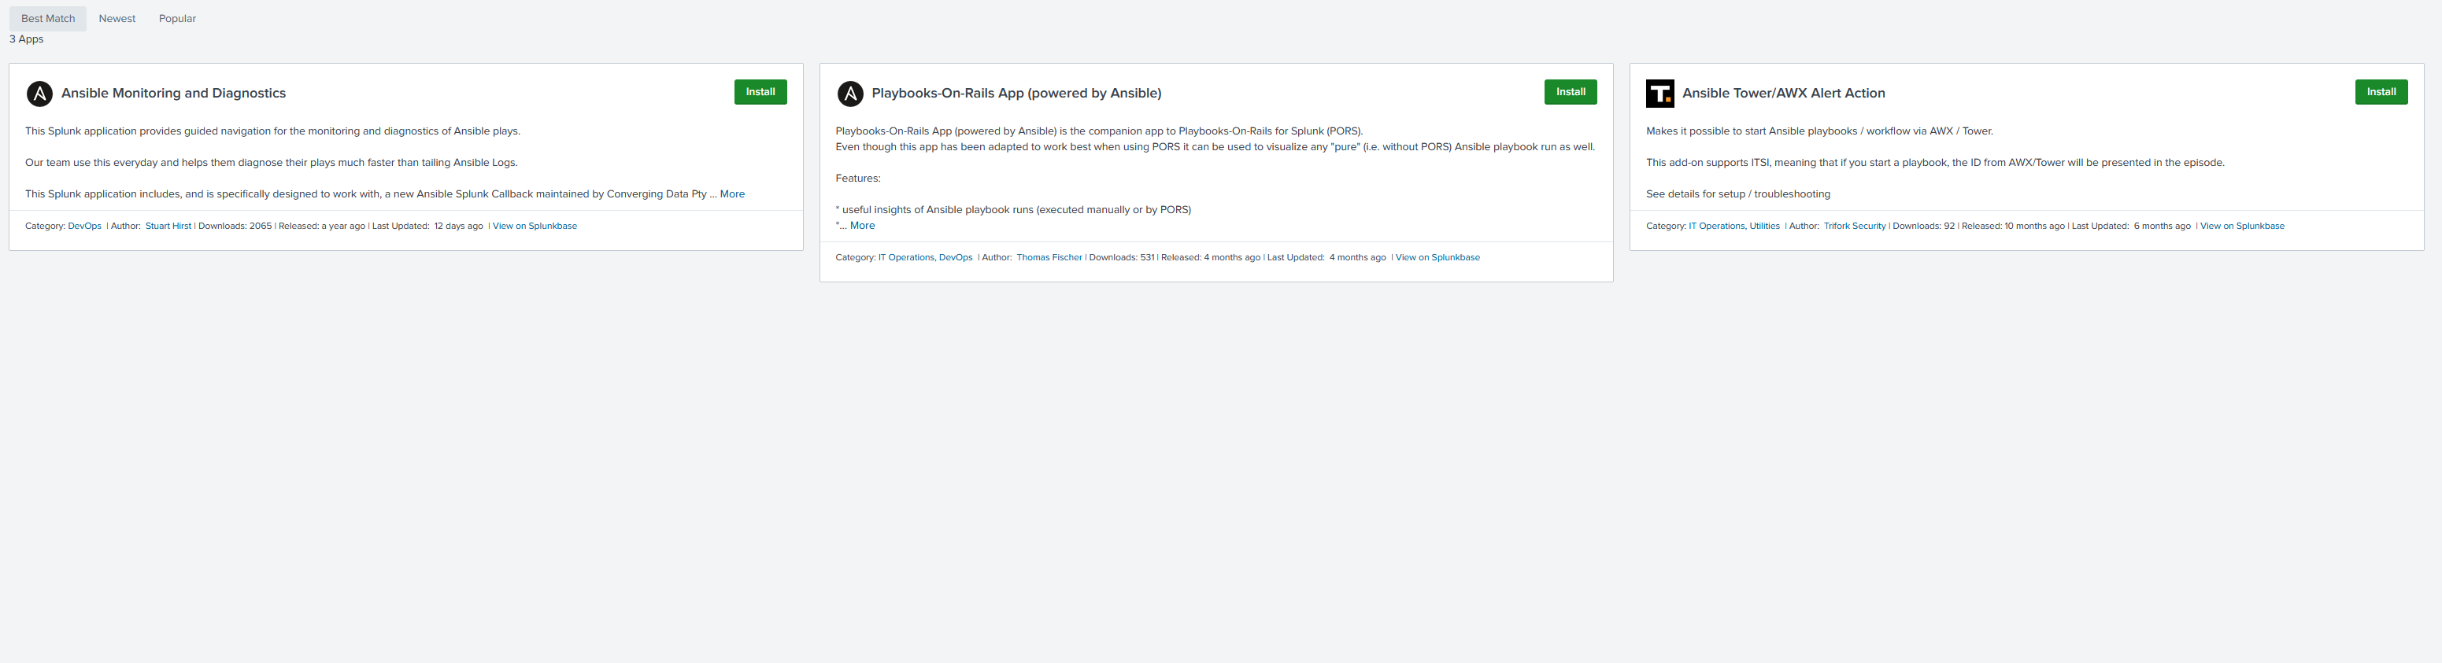Expand More in Playbooks-On-Rails description
The height and width of the screenshot is (663, 2442).
[863, 226]
